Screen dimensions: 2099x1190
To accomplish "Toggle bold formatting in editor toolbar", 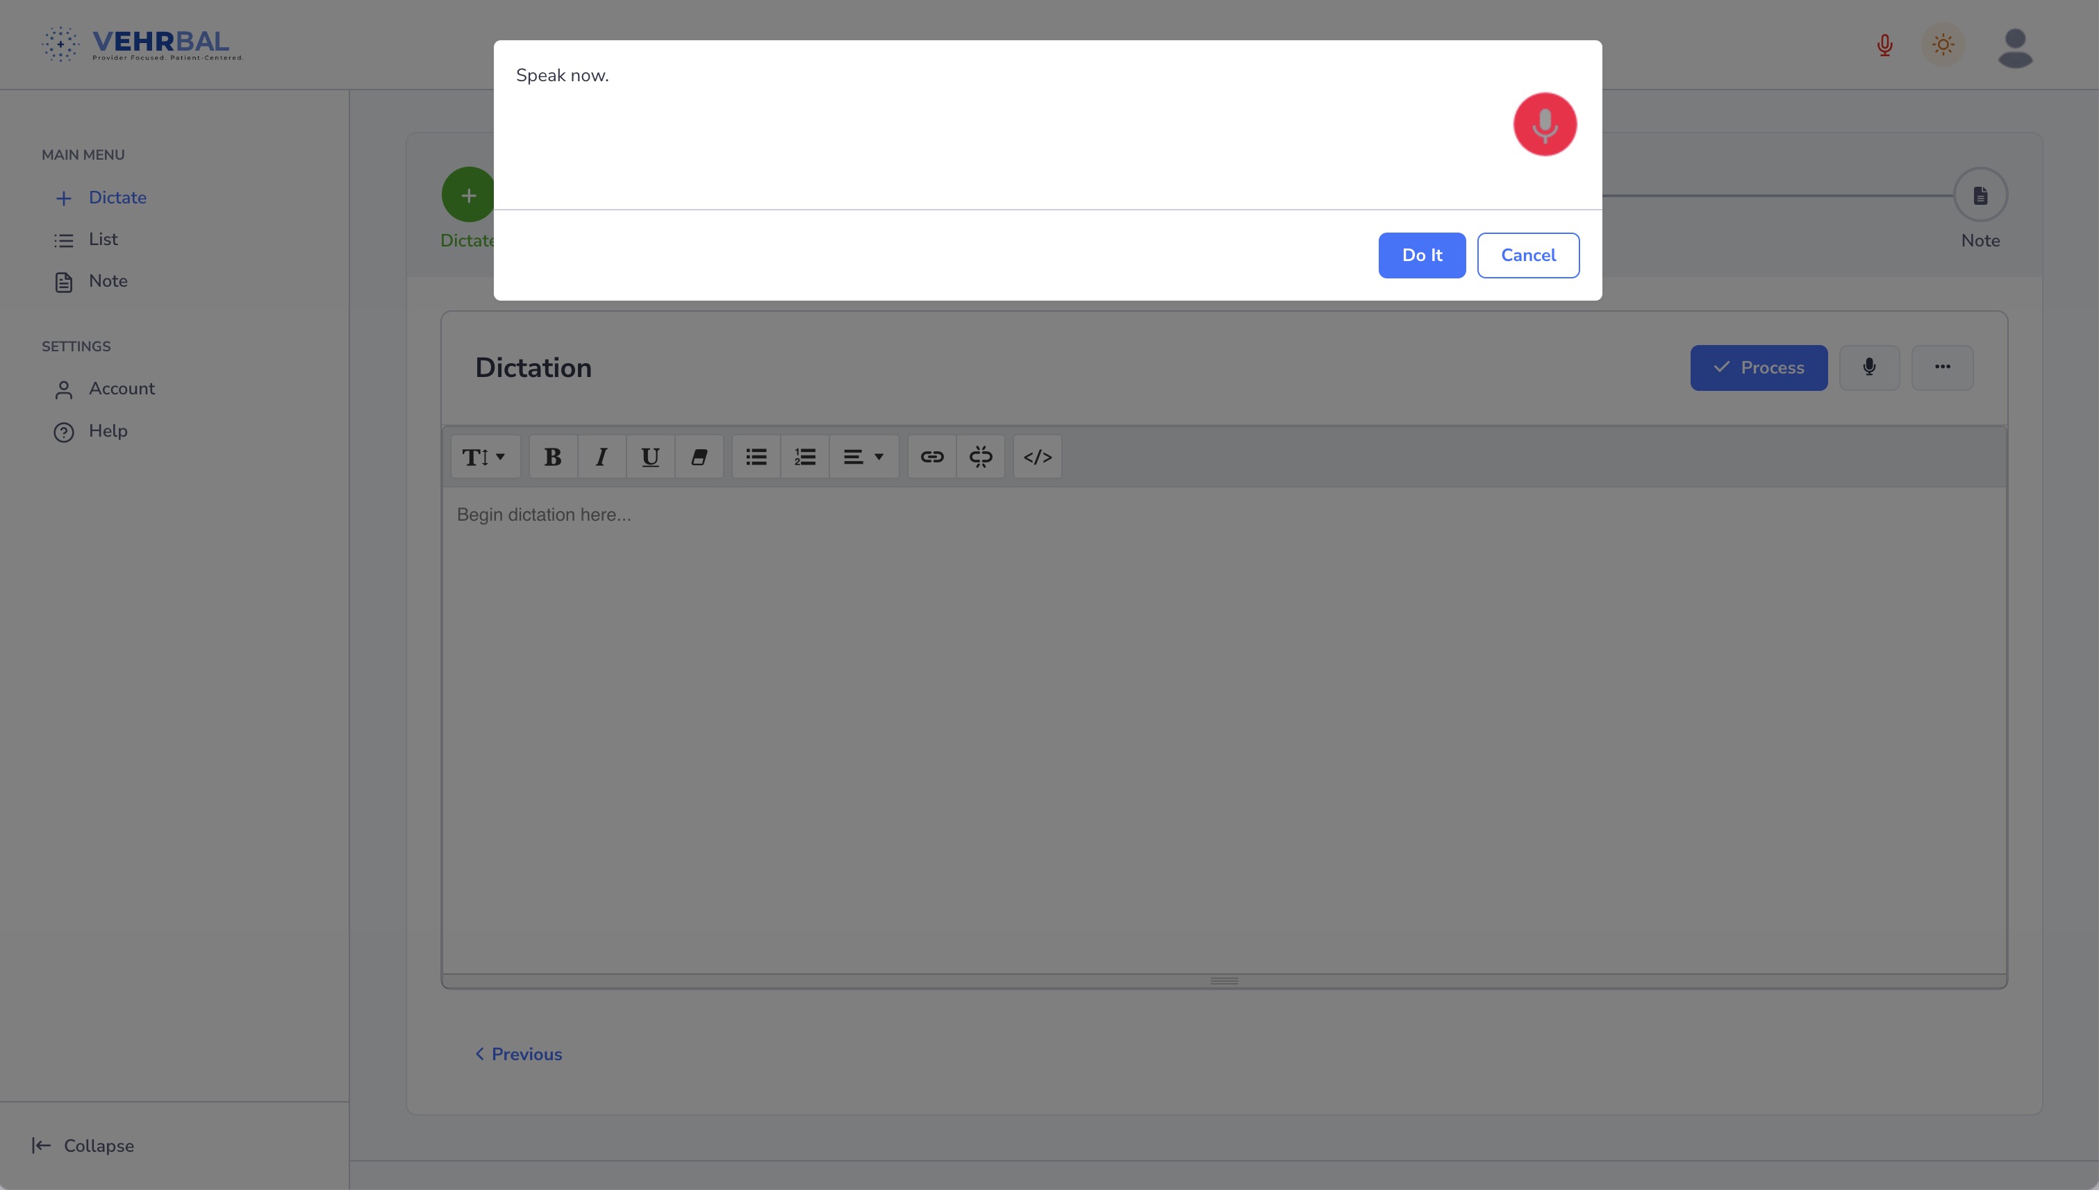I will tap(553, 457).
